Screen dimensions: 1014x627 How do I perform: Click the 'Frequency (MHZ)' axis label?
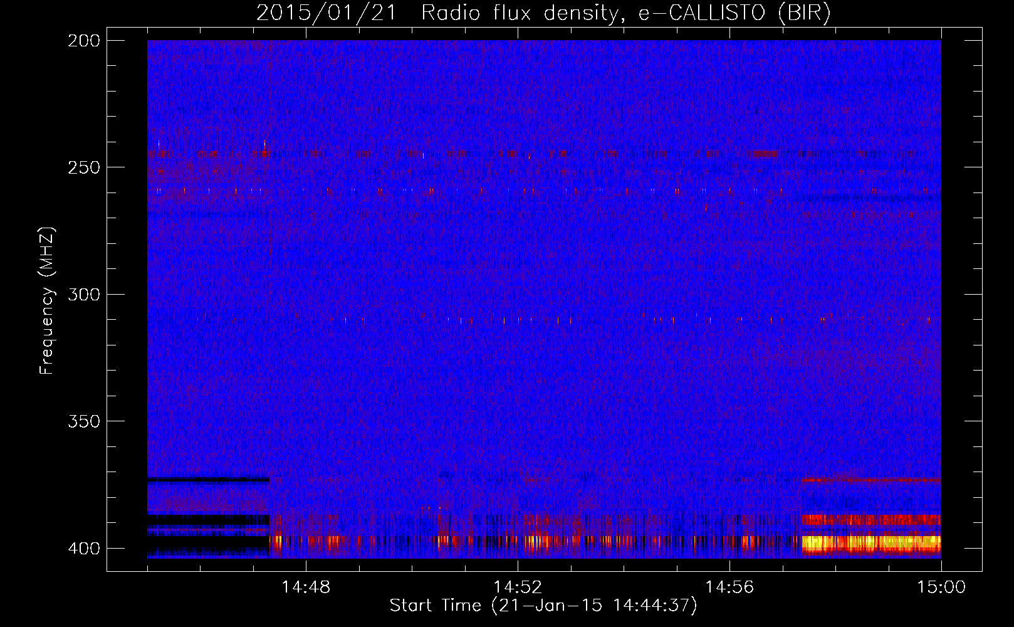click(46, 300)
